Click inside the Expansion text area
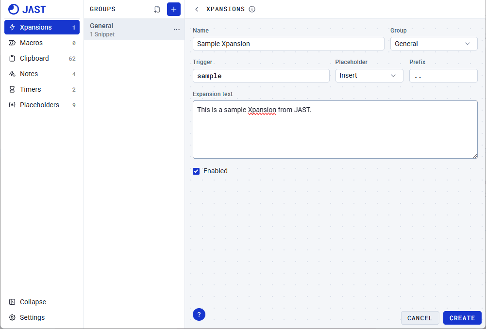Screen dimensions: 486x329 [335, 130]
